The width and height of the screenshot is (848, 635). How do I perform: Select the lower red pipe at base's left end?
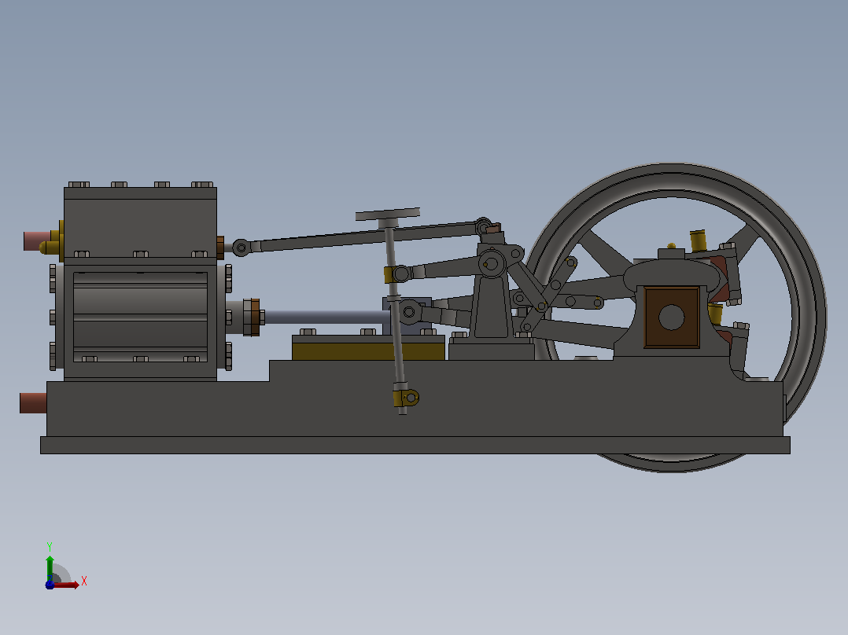coord(33,403)
